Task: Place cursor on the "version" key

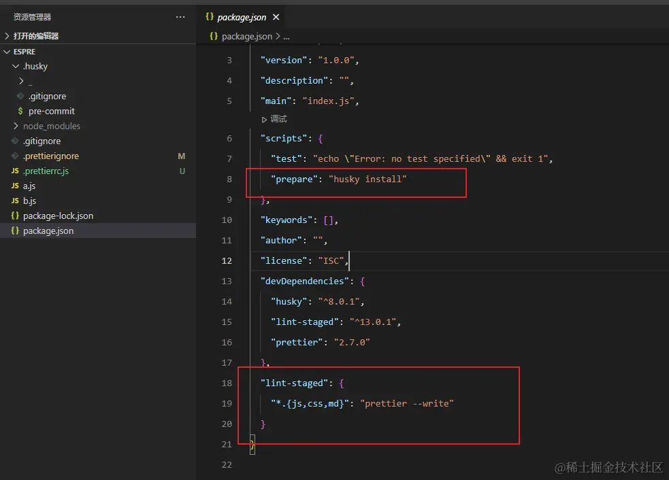Action: pyautogui.click(x=284, y=60)
